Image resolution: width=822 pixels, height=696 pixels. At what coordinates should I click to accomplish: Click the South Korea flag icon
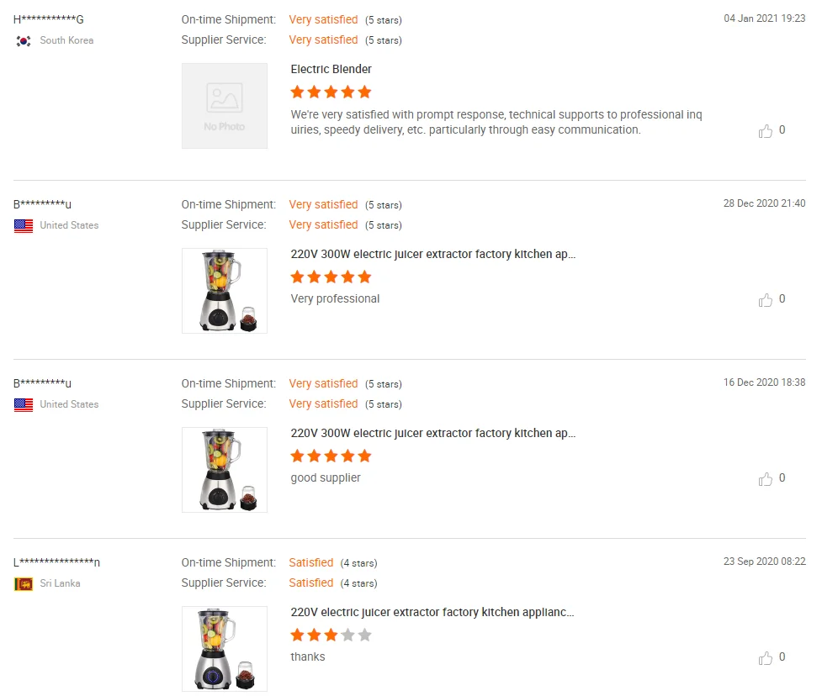[24, 41]
